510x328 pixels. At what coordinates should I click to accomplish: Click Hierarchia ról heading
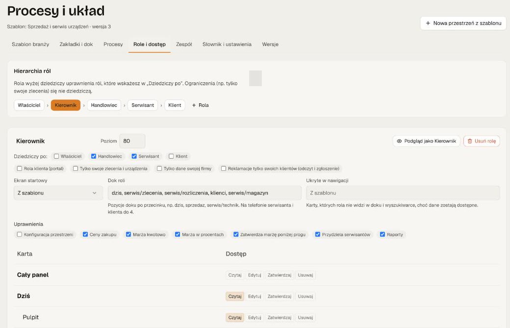coord(32,71)
